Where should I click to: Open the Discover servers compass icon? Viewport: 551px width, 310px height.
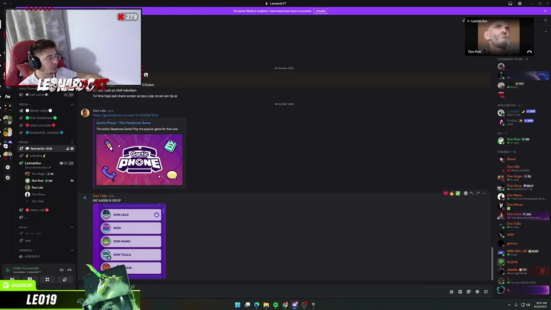coord(7,177)
